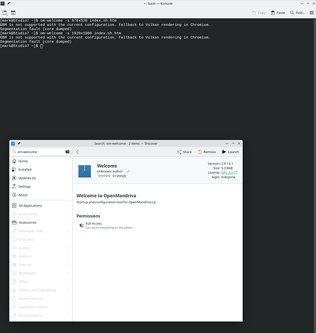
Task: Click the Developer Tools wrench icon
Action: (x=14, y=231)
